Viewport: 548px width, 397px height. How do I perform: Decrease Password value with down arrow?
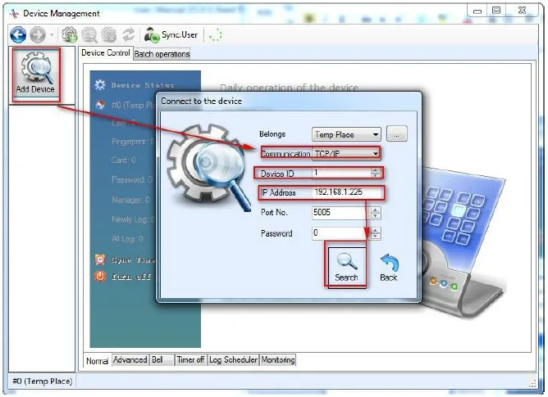point(376,237)
